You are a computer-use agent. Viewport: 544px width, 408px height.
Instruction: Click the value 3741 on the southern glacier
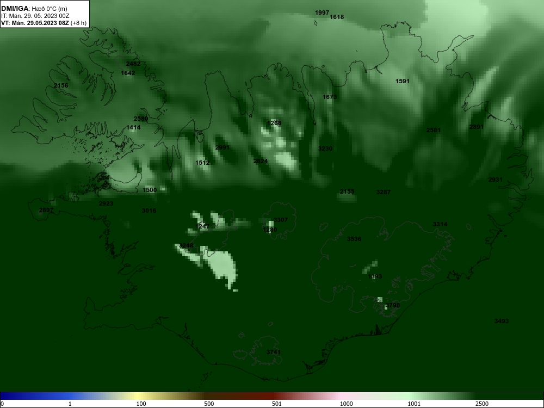(274, 352)
